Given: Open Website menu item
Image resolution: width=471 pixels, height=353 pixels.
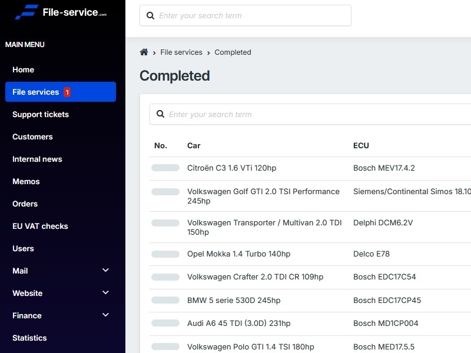Looking at the screenshot, I should click(x=27, y=293).
